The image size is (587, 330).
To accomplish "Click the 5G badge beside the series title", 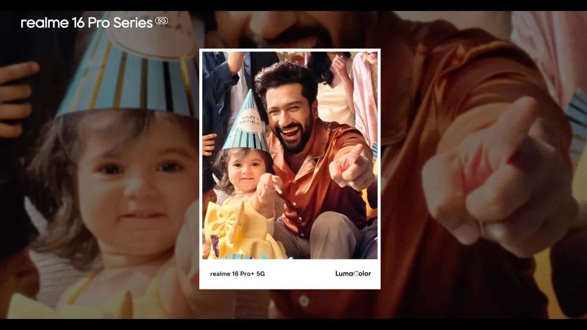I will pos(161,21).
